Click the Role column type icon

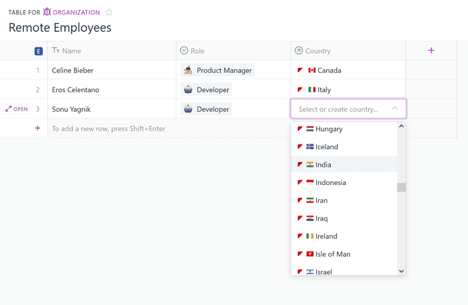coord(184,51)
